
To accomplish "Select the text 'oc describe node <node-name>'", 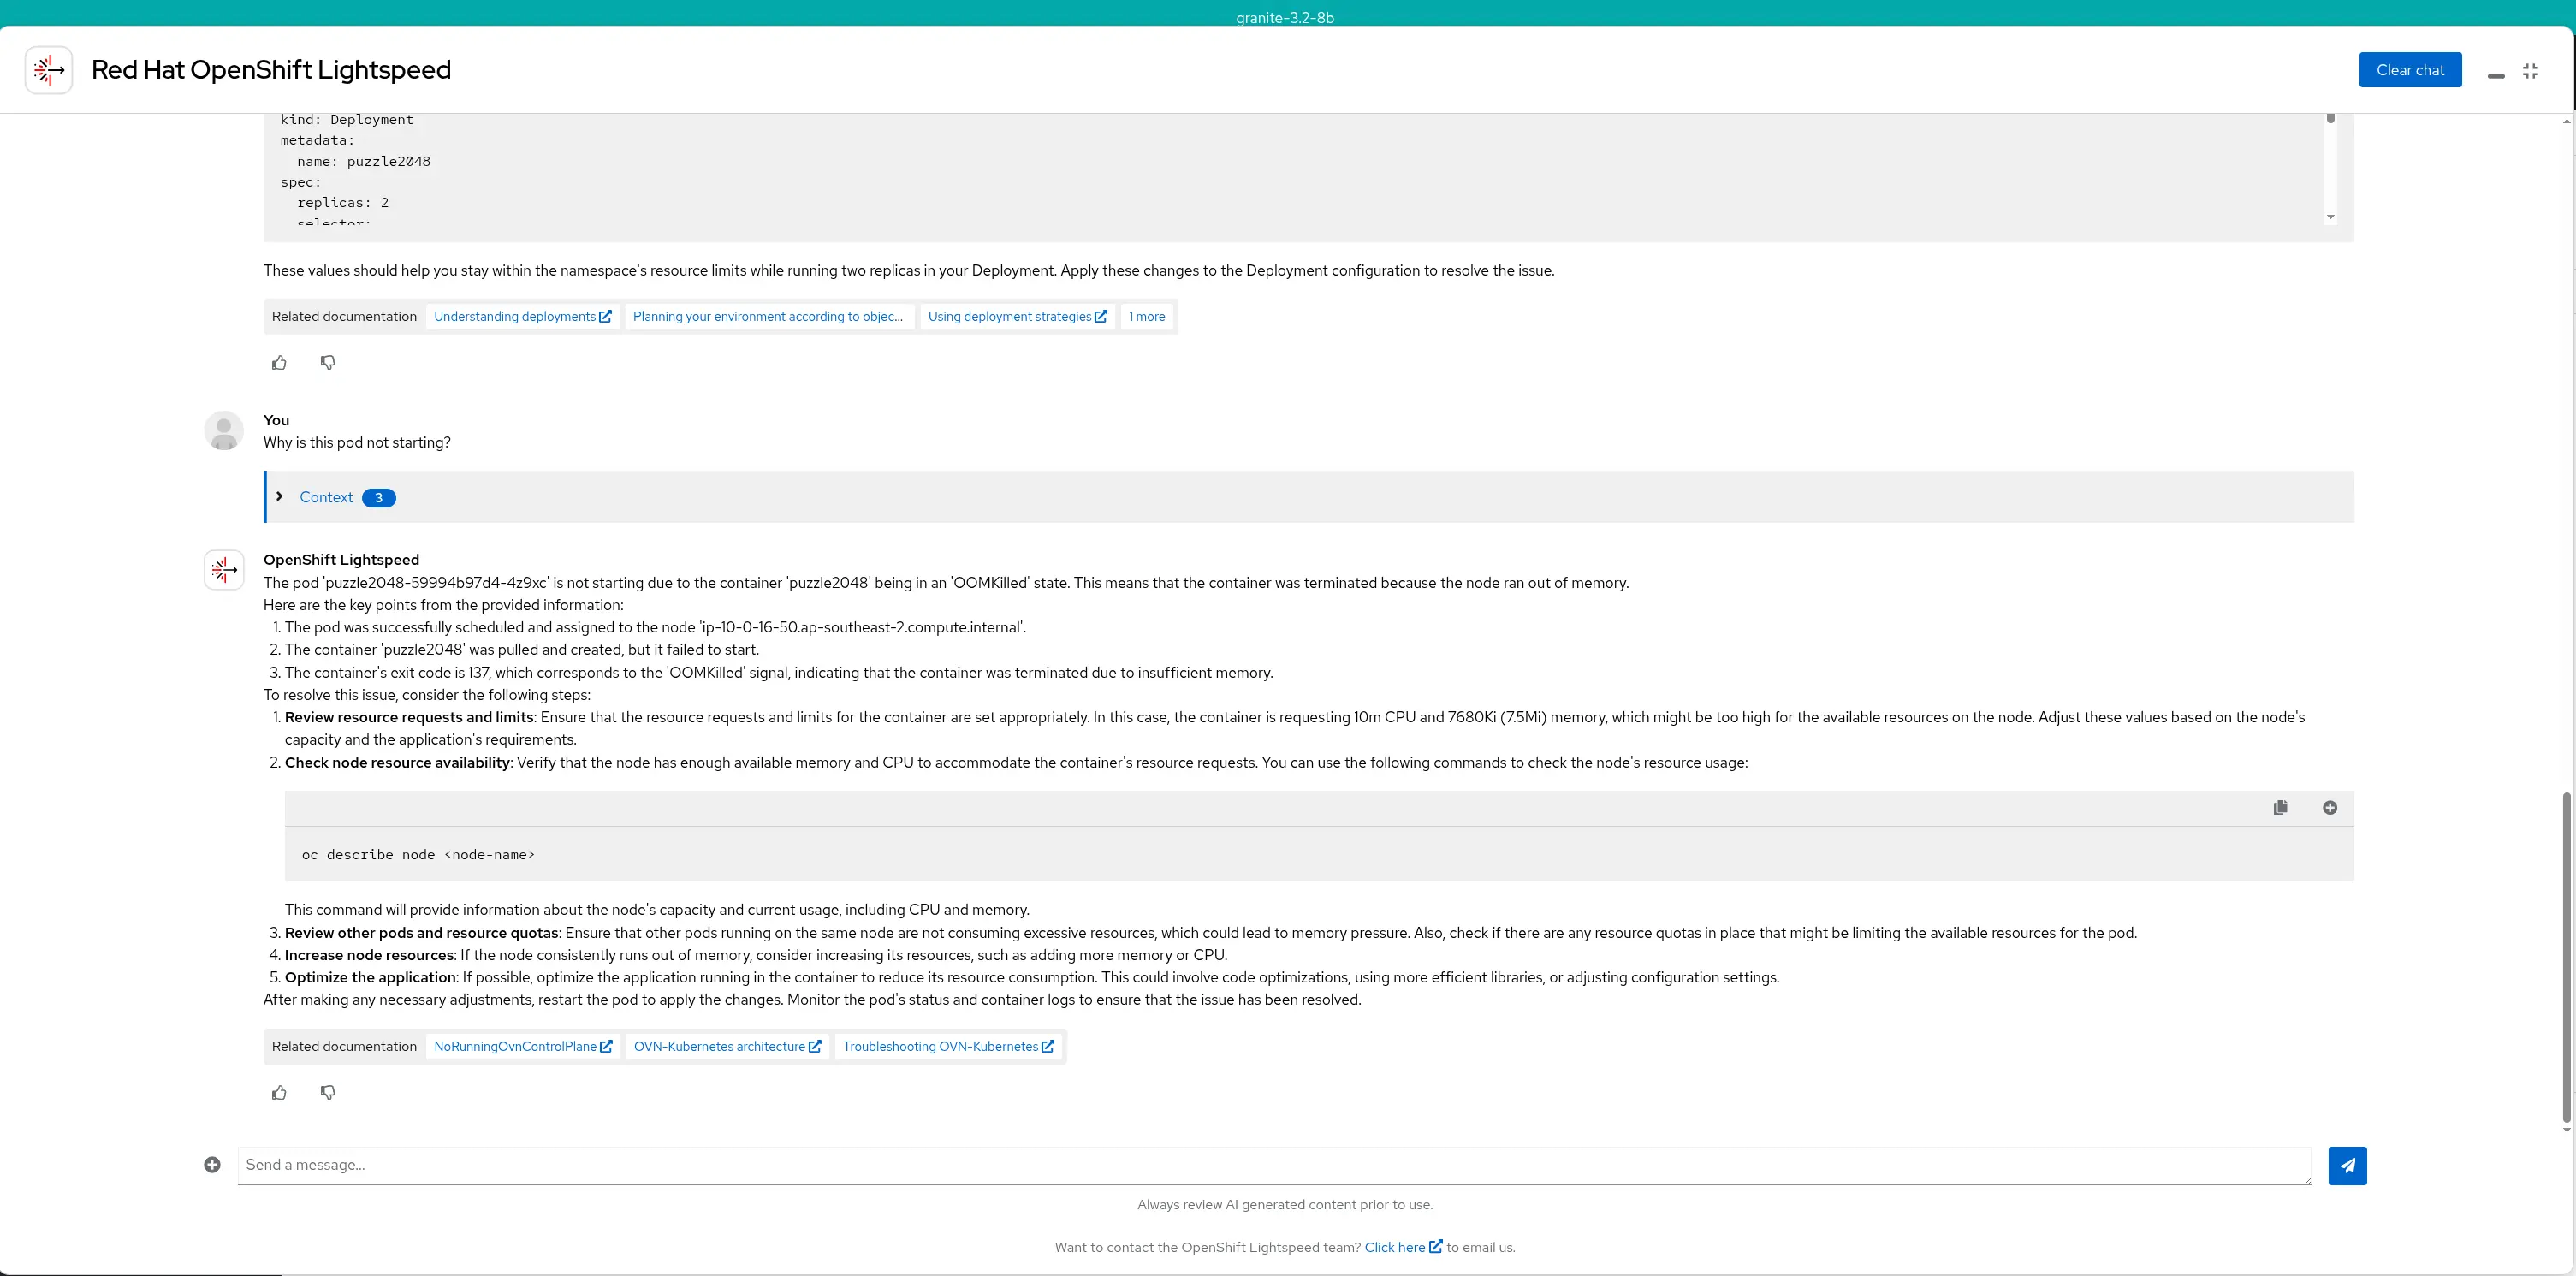I will point(418,855).
